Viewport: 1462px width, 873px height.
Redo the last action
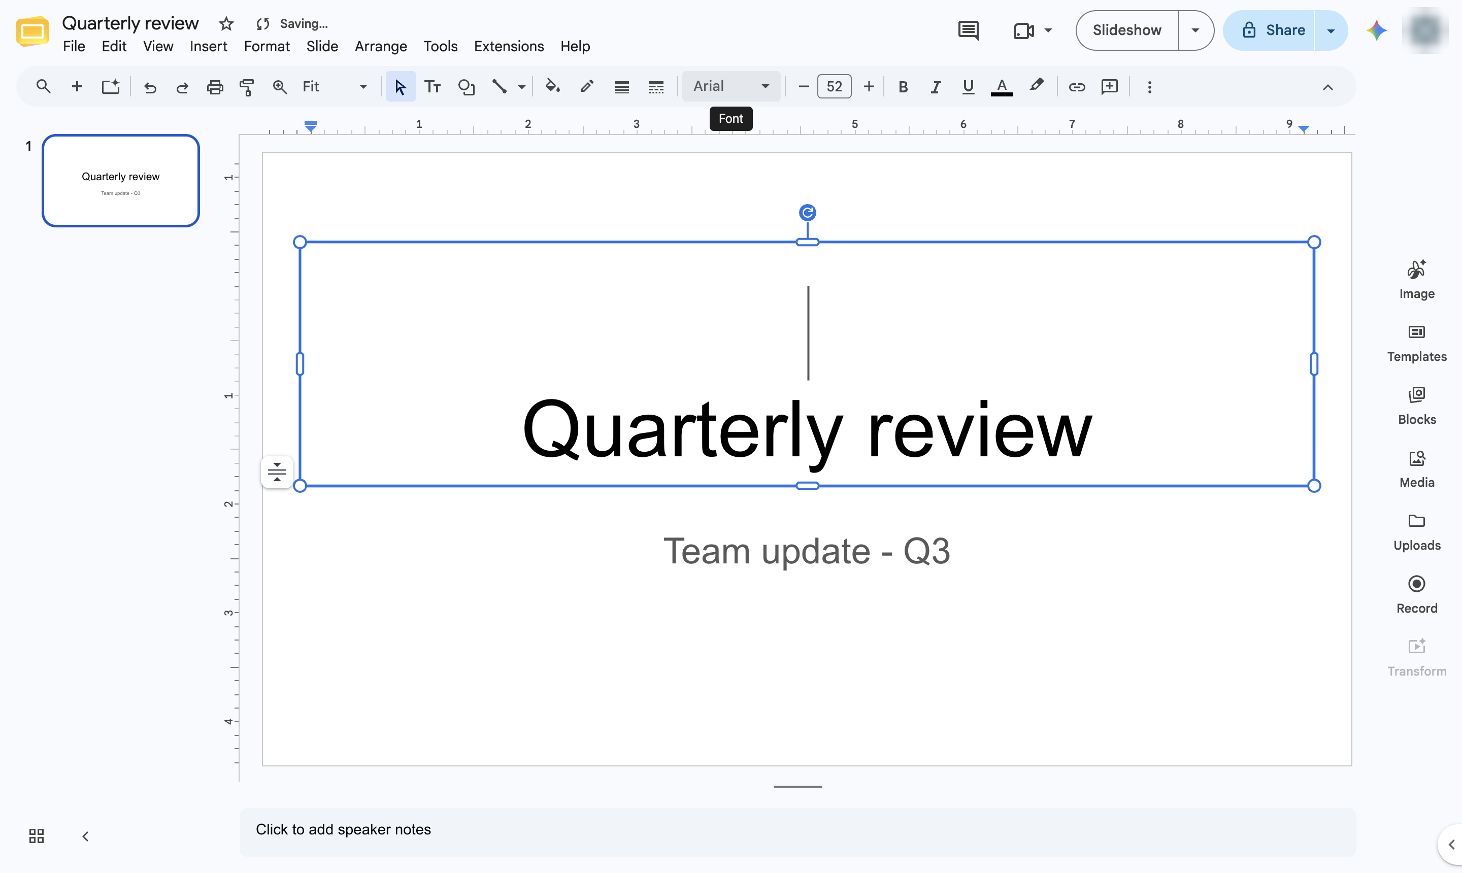point(182,87)
